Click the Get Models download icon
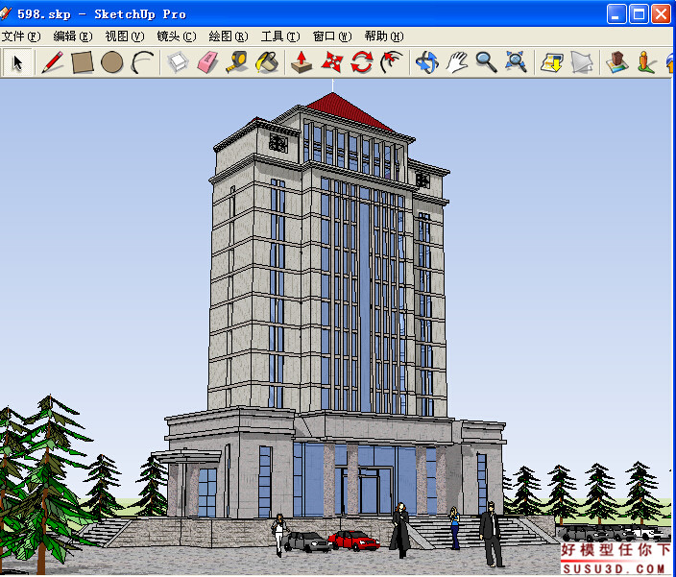This screenshot has height=577, width=676. pos(552,63)
